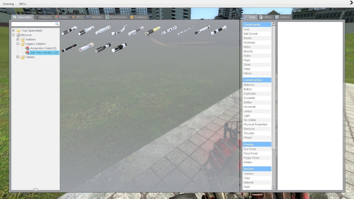Expand Your Spawnlists node
Image resolution: width=354 pixels, height=199 pixels.
click(x=13, y=30)
